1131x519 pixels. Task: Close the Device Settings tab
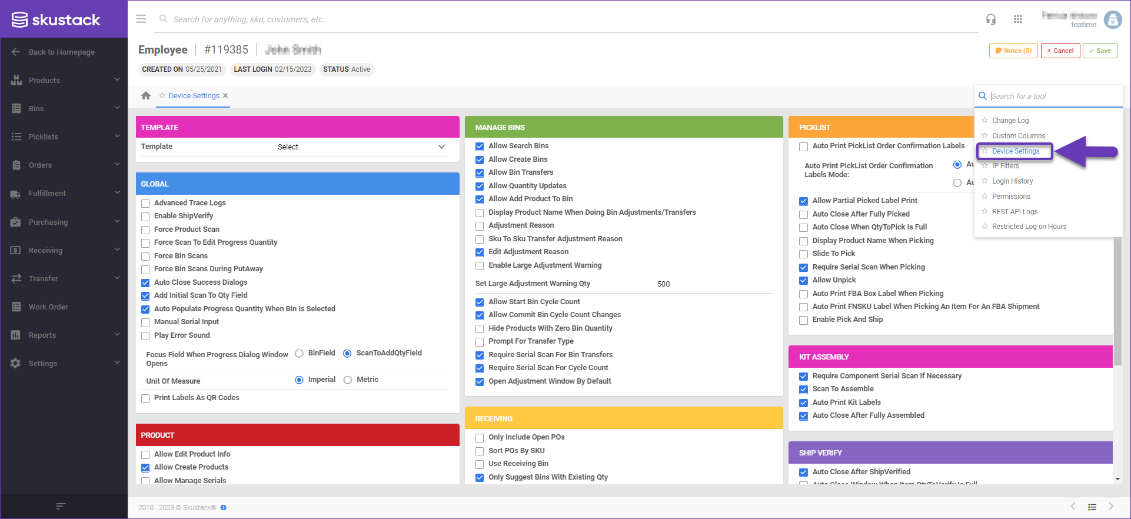(225, 96)
